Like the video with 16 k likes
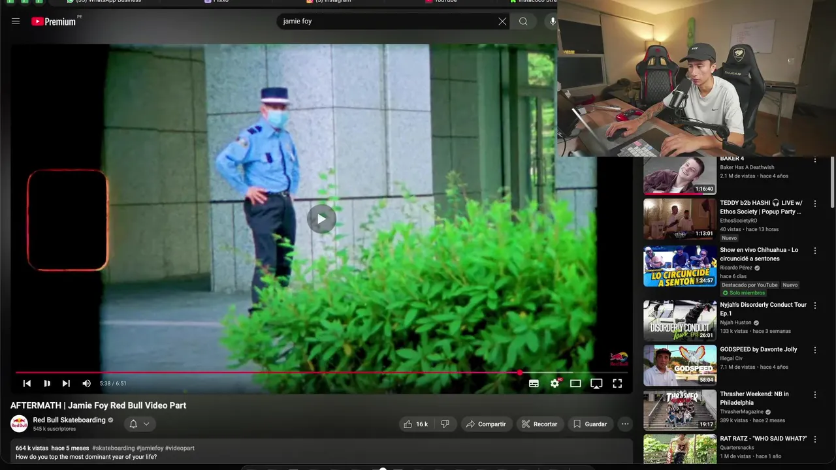This screenshot has width=836, height=470. click(416, 424)
